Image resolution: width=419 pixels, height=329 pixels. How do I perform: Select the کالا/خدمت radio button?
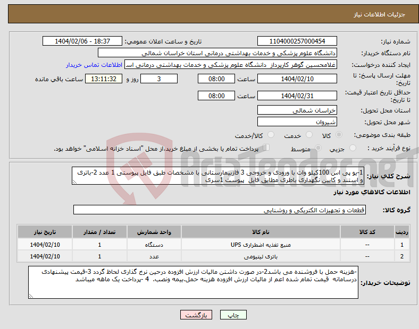pos(271,135)
